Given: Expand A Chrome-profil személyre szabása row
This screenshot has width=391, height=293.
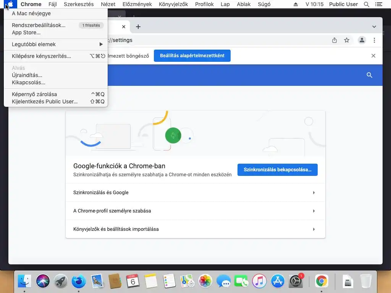Looking at the screenshot, I should tap(195, 211).
